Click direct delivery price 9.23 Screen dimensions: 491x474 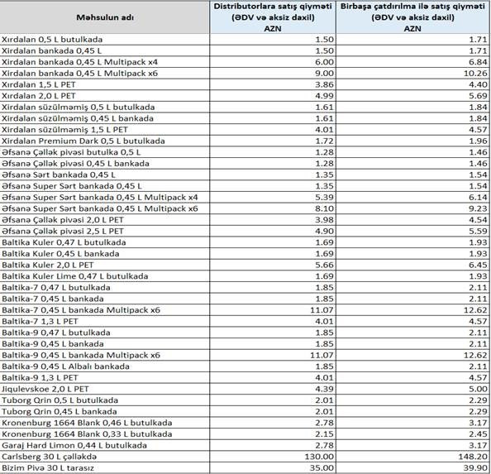point(412,208)
